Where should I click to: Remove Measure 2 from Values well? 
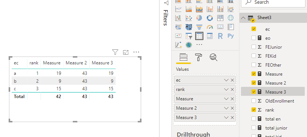click(x=232, y=108)
